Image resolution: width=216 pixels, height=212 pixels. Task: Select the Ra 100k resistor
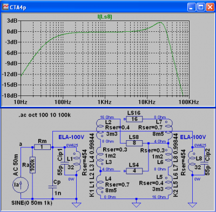point(32,165)
